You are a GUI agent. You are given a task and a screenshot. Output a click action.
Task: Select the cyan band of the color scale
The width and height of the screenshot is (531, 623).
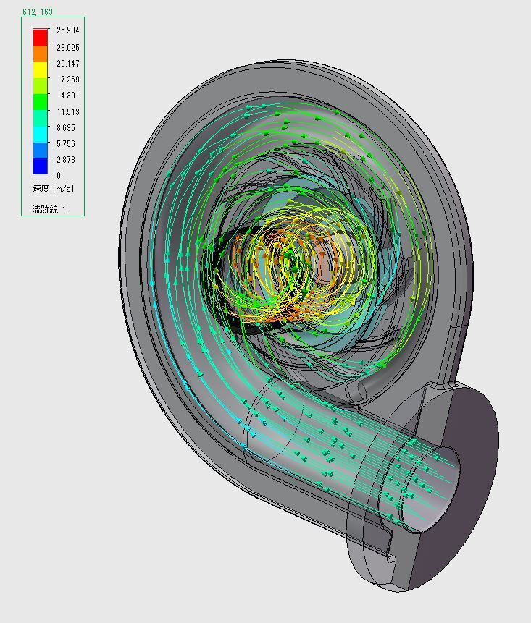(40, 135)
